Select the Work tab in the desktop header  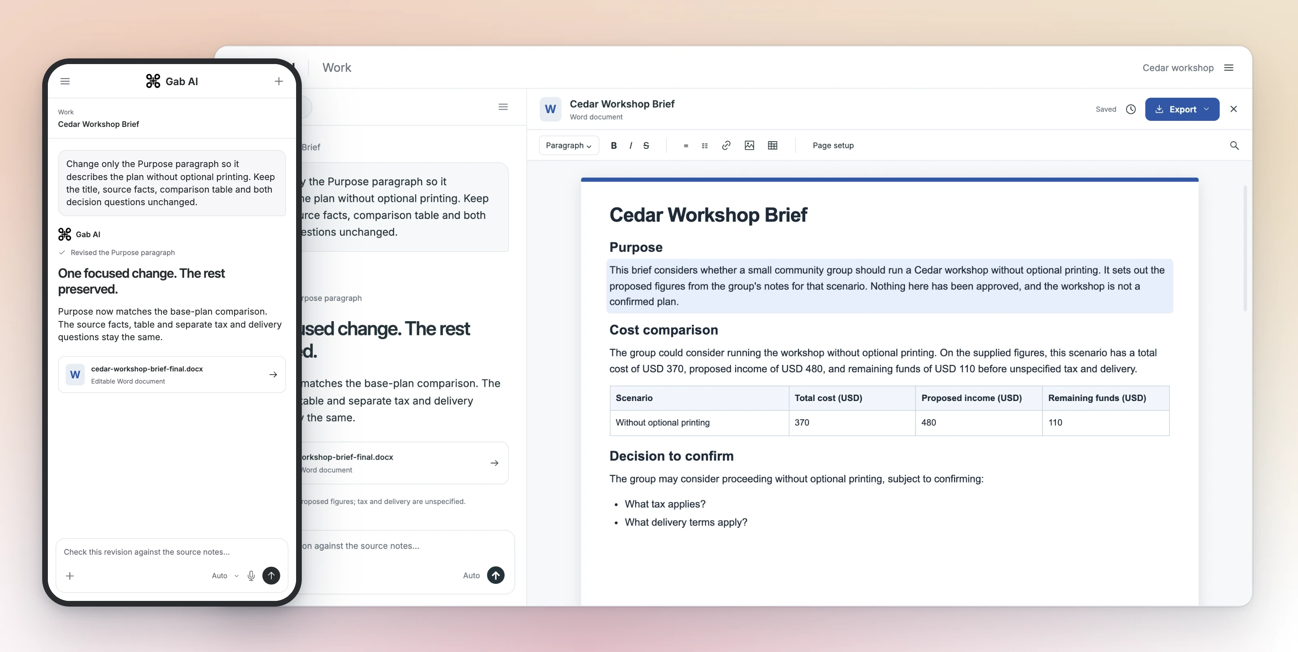coord(337,68)
